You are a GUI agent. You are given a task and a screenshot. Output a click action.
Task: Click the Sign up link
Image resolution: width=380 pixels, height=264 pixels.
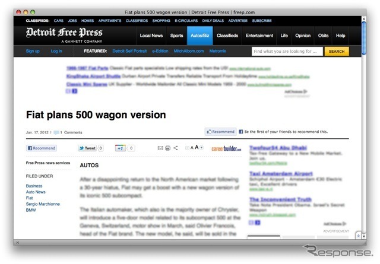pos(33,51)
